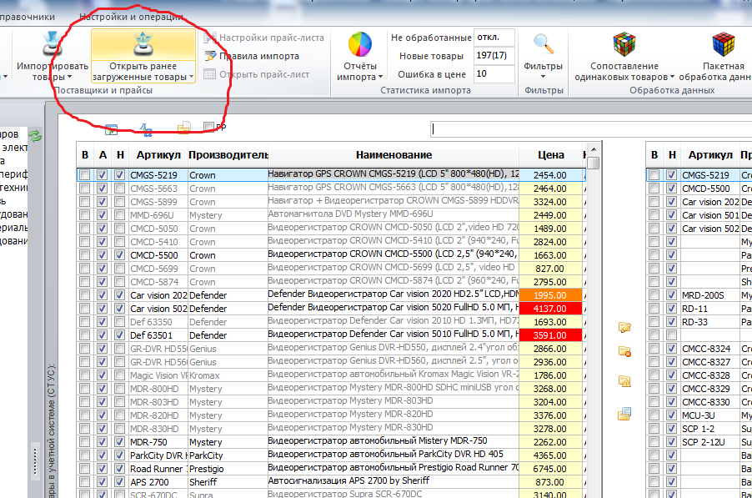The height and width of the screenshot is (498, 752).
Task: Click the Пакетная обработка cube icon
Action: click(x=723, y=44)
